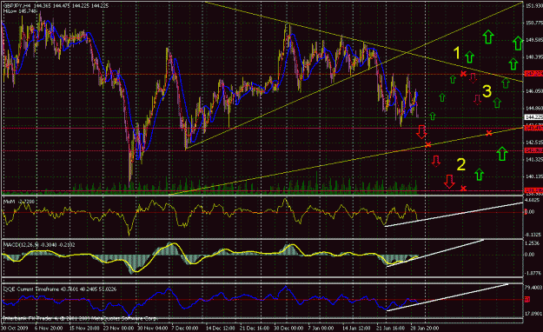Click the HiLo= 145.748 indicator label
This screenshot has height=332, width=543.
(x=20, y=11)
